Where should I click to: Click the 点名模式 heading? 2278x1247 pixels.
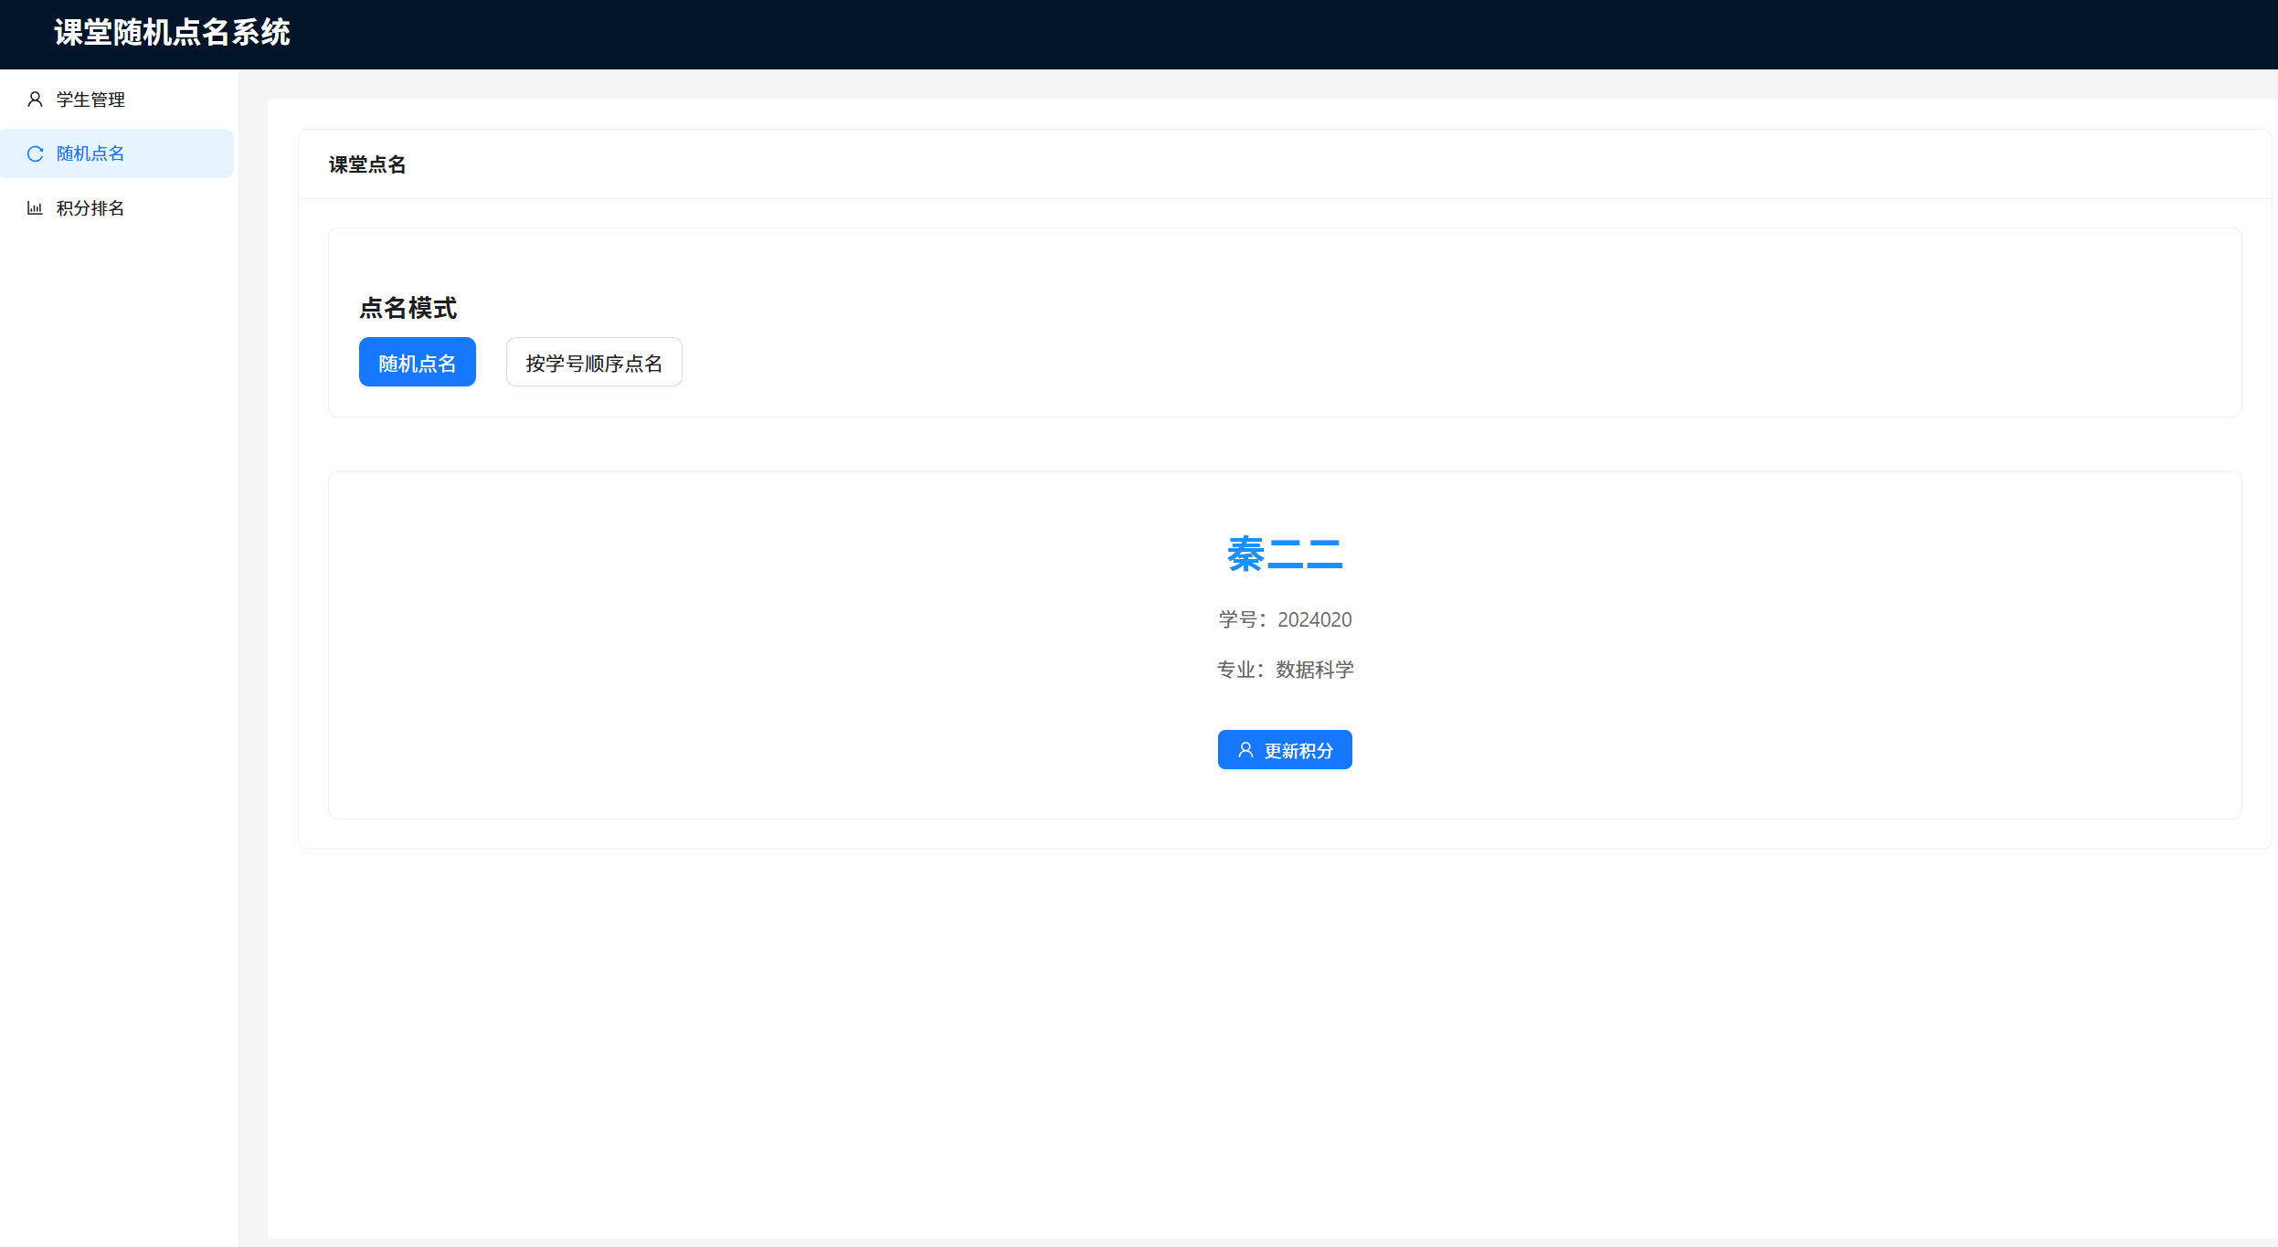(408, 308)
